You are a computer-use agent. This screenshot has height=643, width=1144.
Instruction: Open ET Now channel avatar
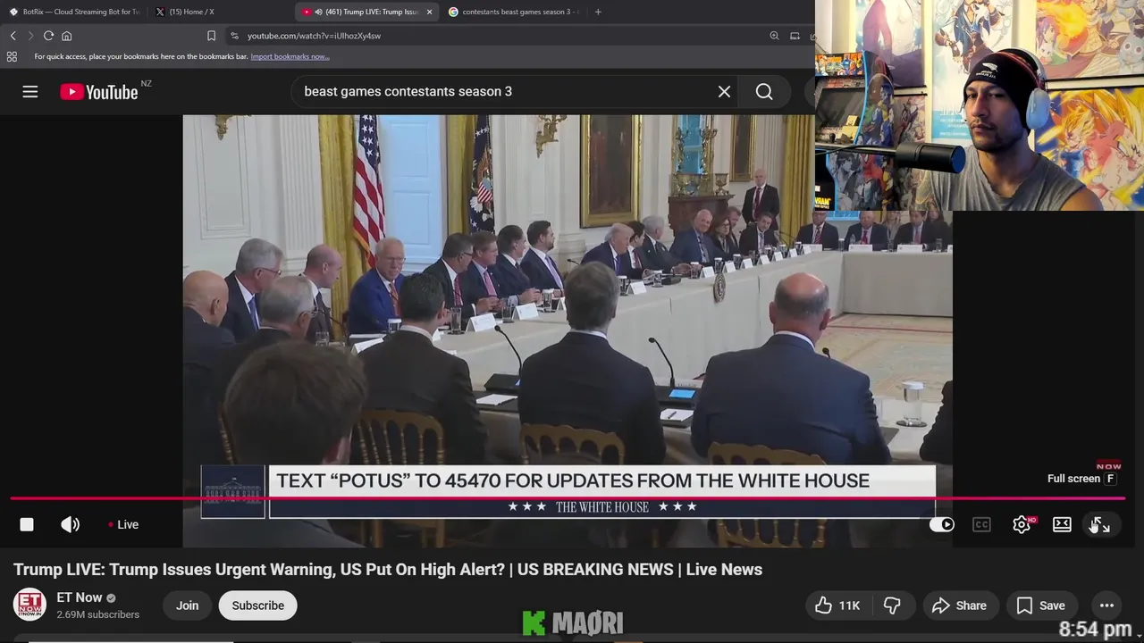[x=29, y=605]
